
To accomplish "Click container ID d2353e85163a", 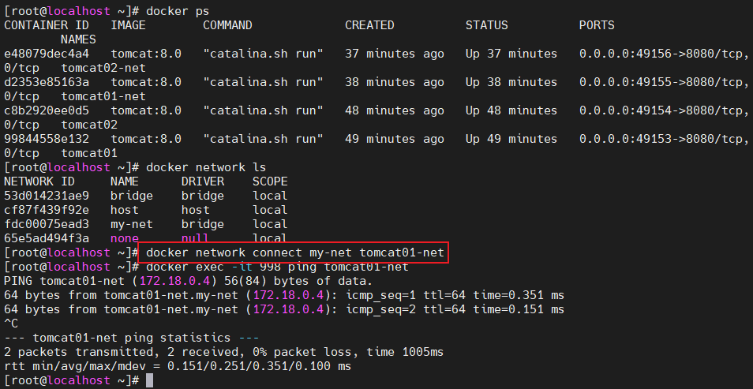I will 47,82.
